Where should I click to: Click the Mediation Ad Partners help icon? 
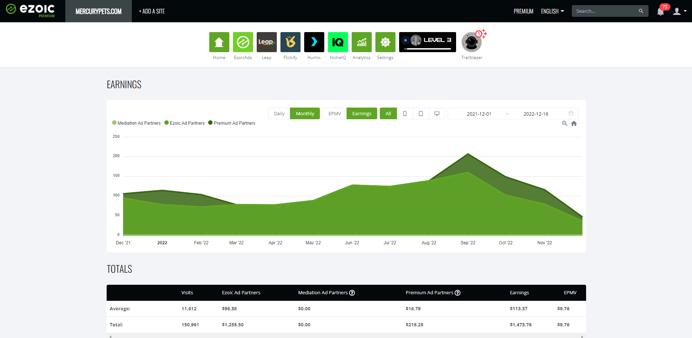(352, 293)
